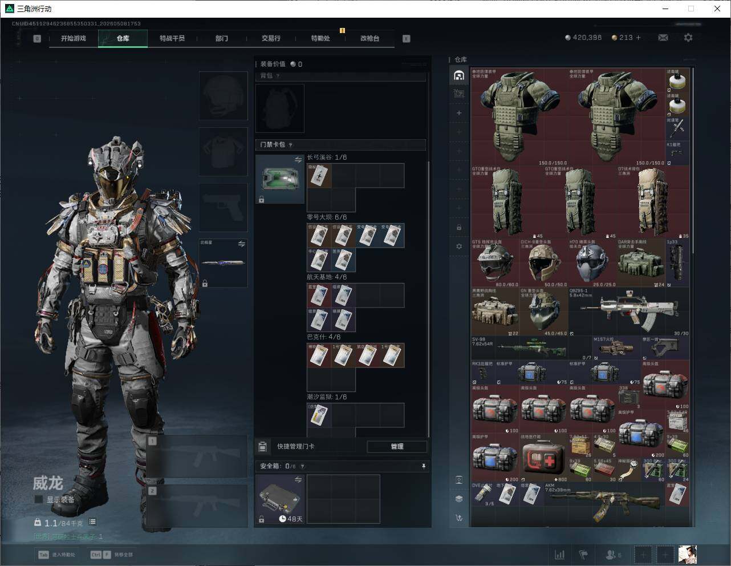Toggle the 显示装备 checkbox
This screenshot has height=566, width=731.
tap(39, 499)
